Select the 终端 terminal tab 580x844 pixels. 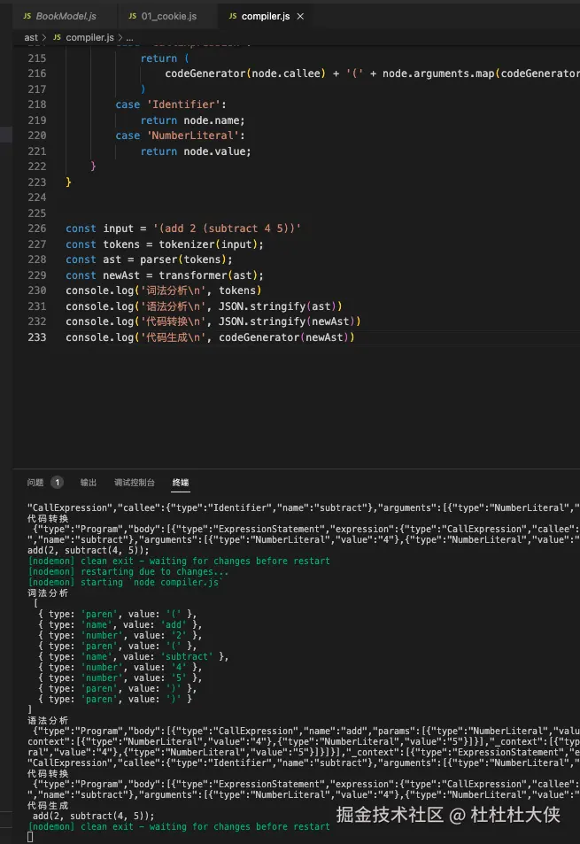click(181, 483)
